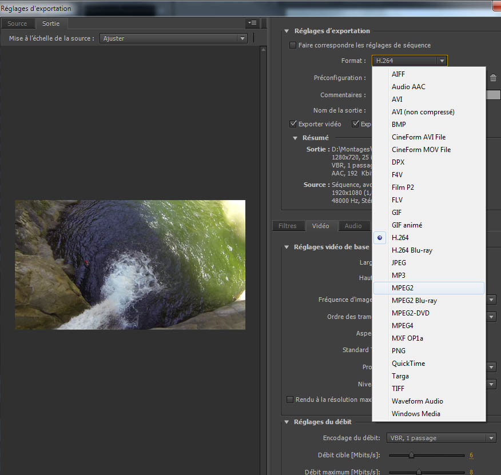This screenshot has height=475, width=501.
Task: Open the Filtres tab
Action: pyautogui.click(x=287, y=226)
